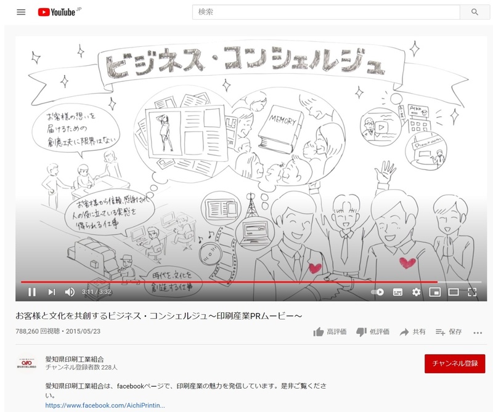Share the video using 共有

(412, 332)
